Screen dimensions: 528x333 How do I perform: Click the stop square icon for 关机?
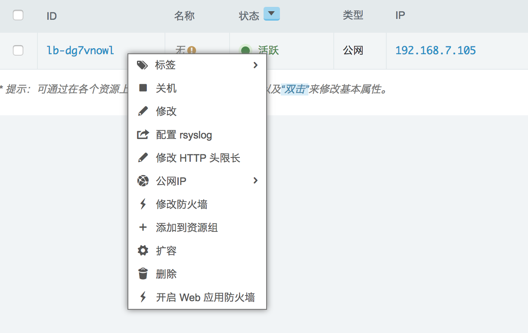coord(143,88)
